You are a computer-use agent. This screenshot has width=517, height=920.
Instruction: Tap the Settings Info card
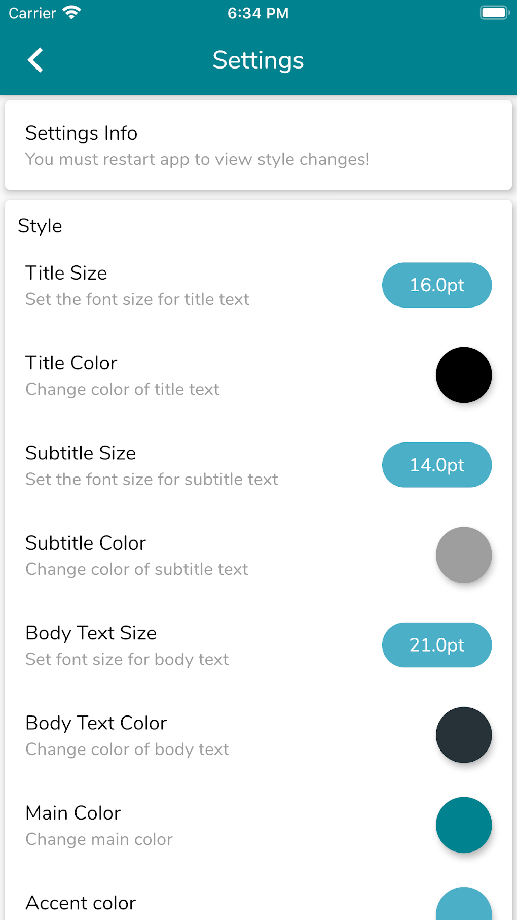click(x=258, y=145)
